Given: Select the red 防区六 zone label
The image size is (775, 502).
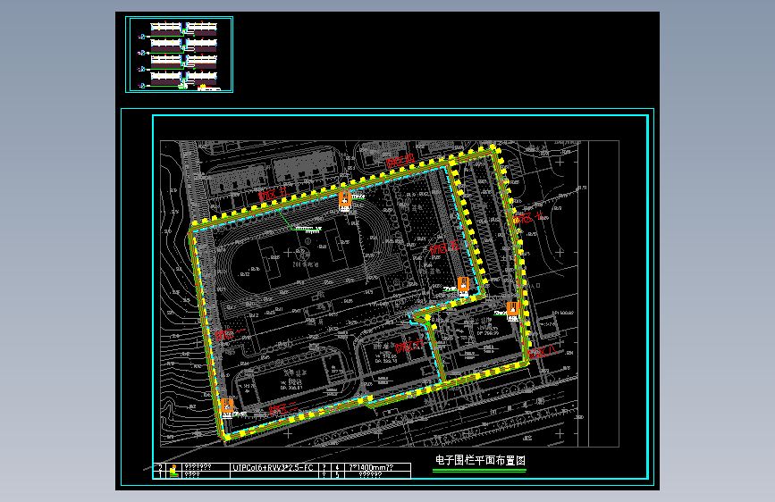Looking at the screenshot, I should click(x=409, y=346).
